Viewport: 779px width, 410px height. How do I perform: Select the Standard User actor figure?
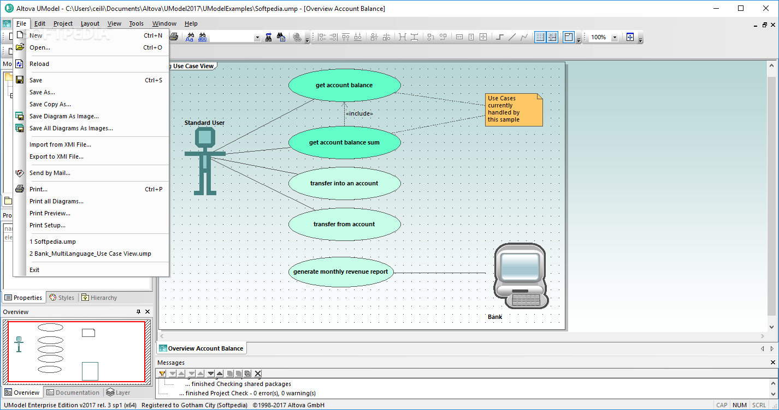(x=205, y=160)
